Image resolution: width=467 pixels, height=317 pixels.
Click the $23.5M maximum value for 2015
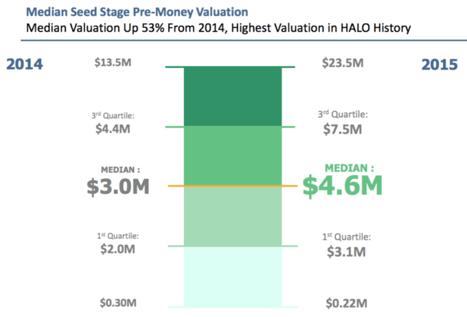pyautogui.click(x=344, y=63)
